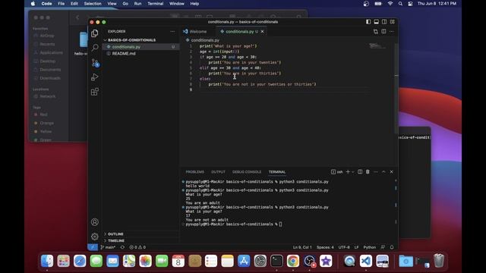Click the main branch in status bar
486x273 pixels.
click(108, 247)
